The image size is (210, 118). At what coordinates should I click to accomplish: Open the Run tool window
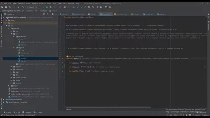point(8,112)
